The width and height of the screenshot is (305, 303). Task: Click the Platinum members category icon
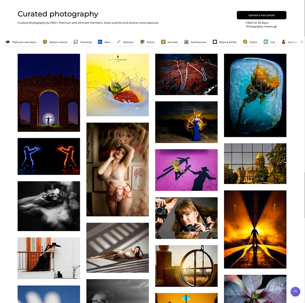point(8,42)
